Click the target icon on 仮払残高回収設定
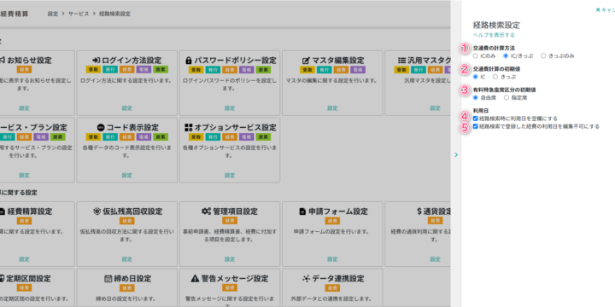The image size is (615, 307). (97, 211)
